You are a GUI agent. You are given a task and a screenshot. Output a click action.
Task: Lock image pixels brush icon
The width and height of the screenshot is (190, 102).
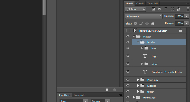141,23
